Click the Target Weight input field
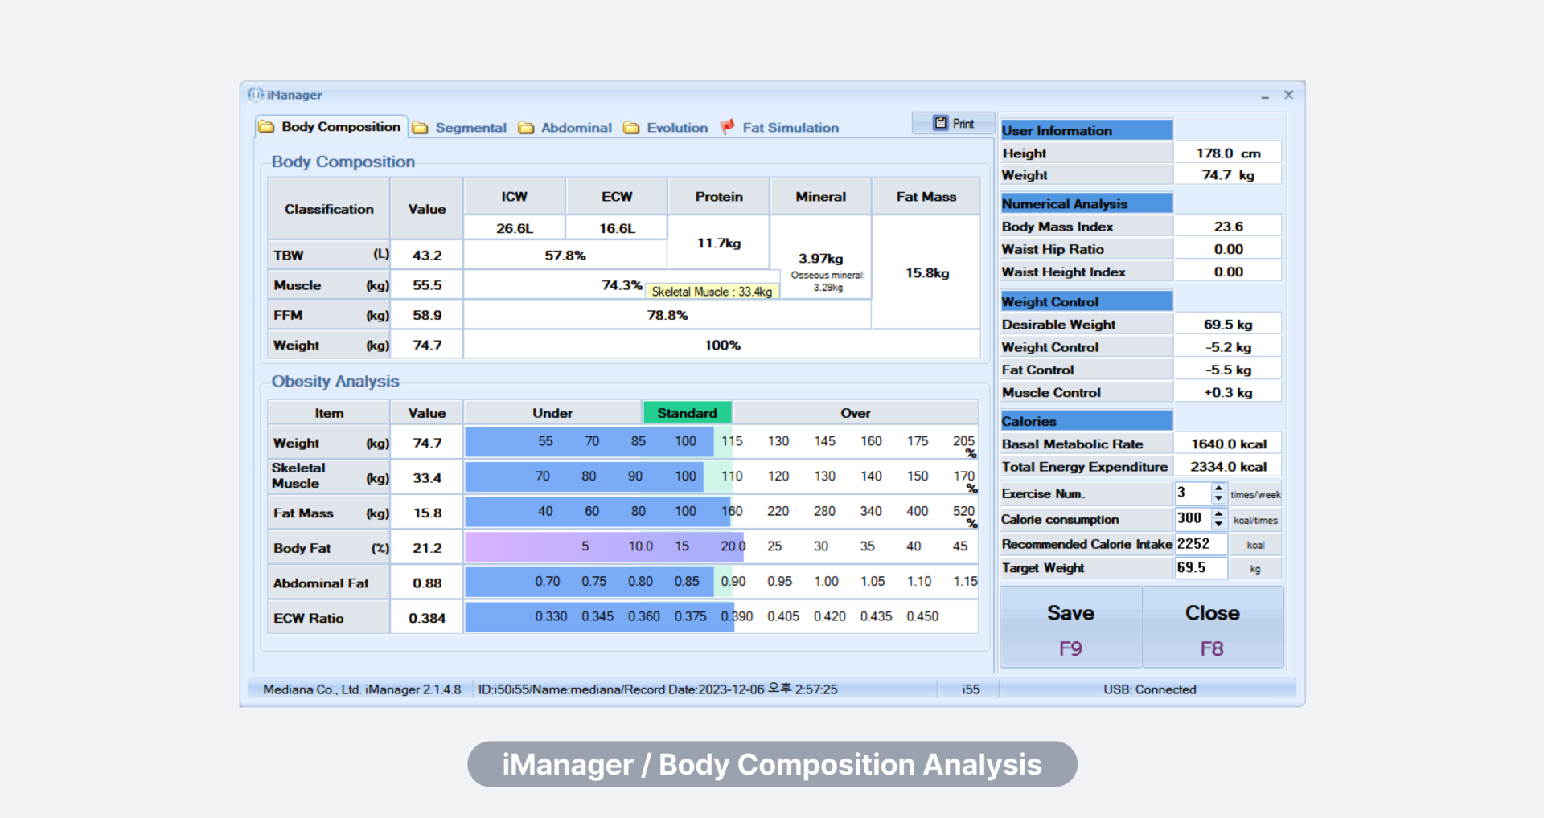 (1201, 568)
